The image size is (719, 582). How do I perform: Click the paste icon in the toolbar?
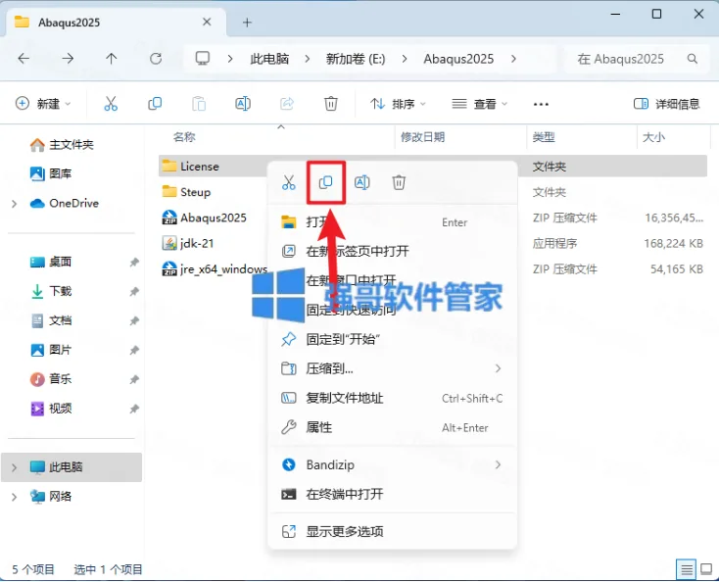199,104
